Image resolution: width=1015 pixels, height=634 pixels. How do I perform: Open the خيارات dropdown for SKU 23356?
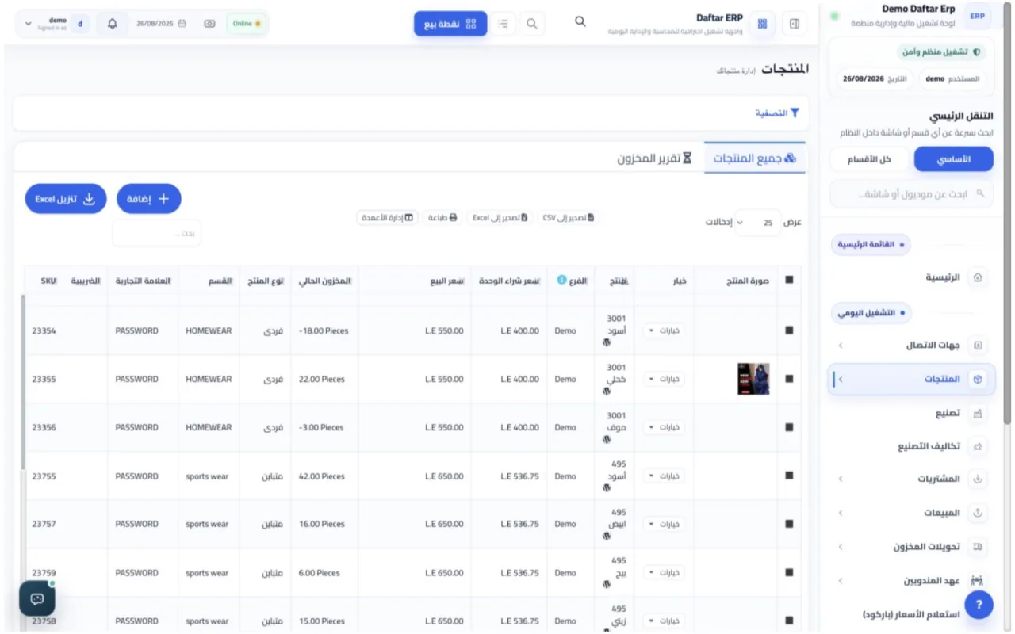(664, 427)
